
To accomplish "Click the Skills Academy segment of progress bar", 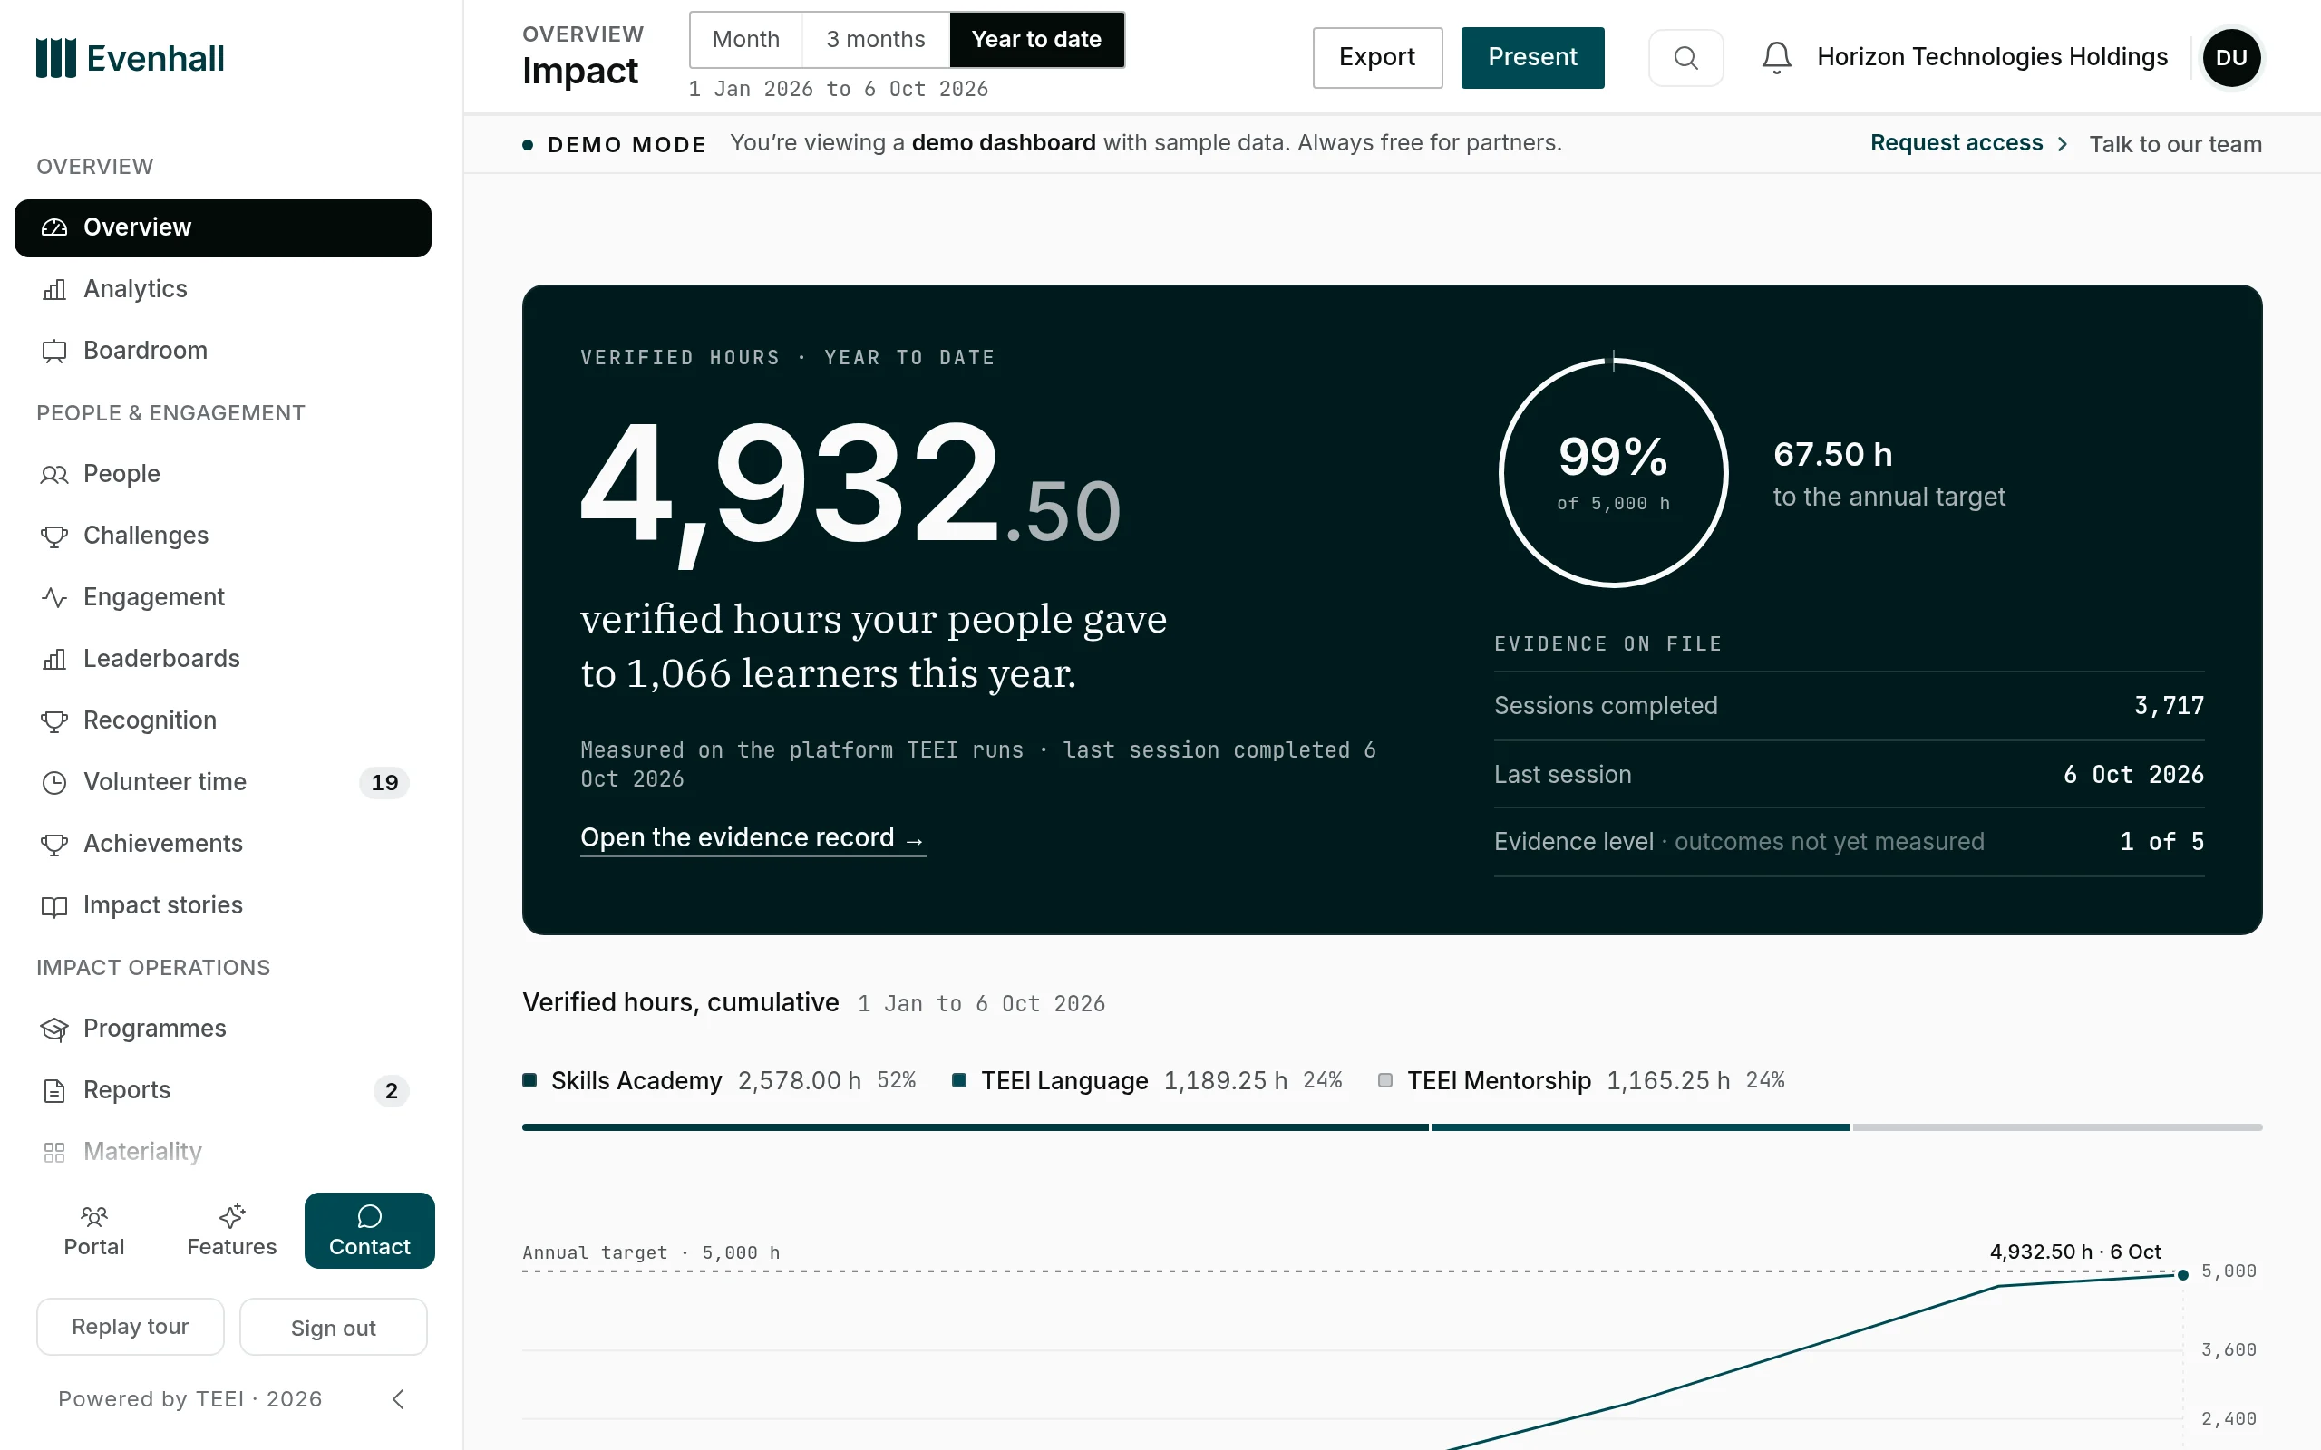I will [976, 1127].
